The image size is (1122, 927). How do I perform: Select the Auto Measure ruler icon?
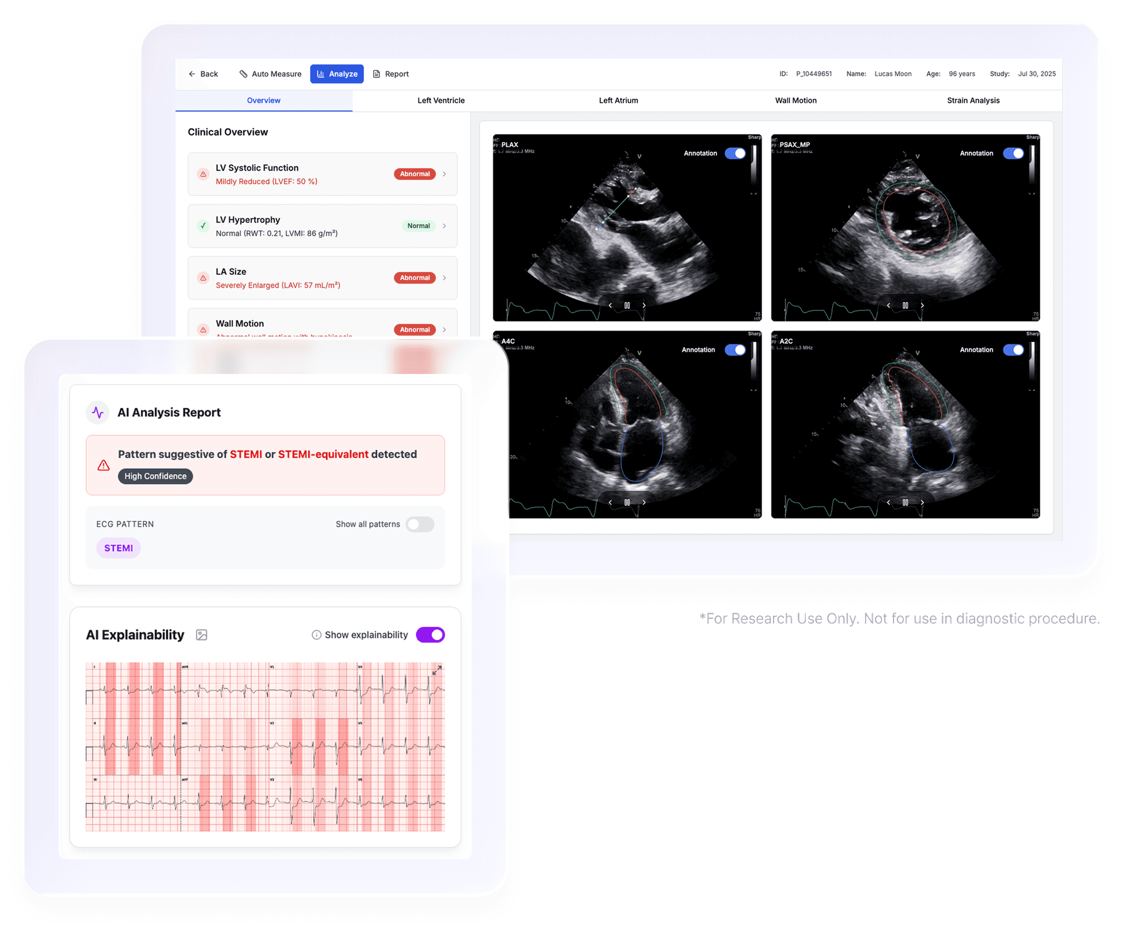[243, 74]
